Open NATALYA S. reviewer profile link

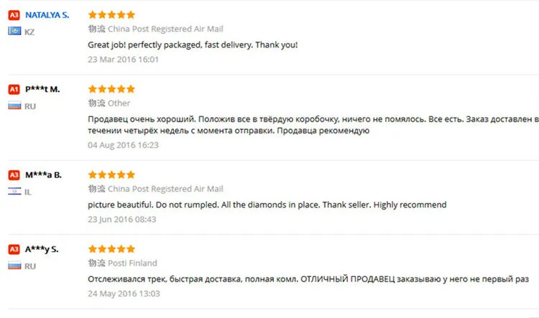pyautogui.click(x=47, y=15)
